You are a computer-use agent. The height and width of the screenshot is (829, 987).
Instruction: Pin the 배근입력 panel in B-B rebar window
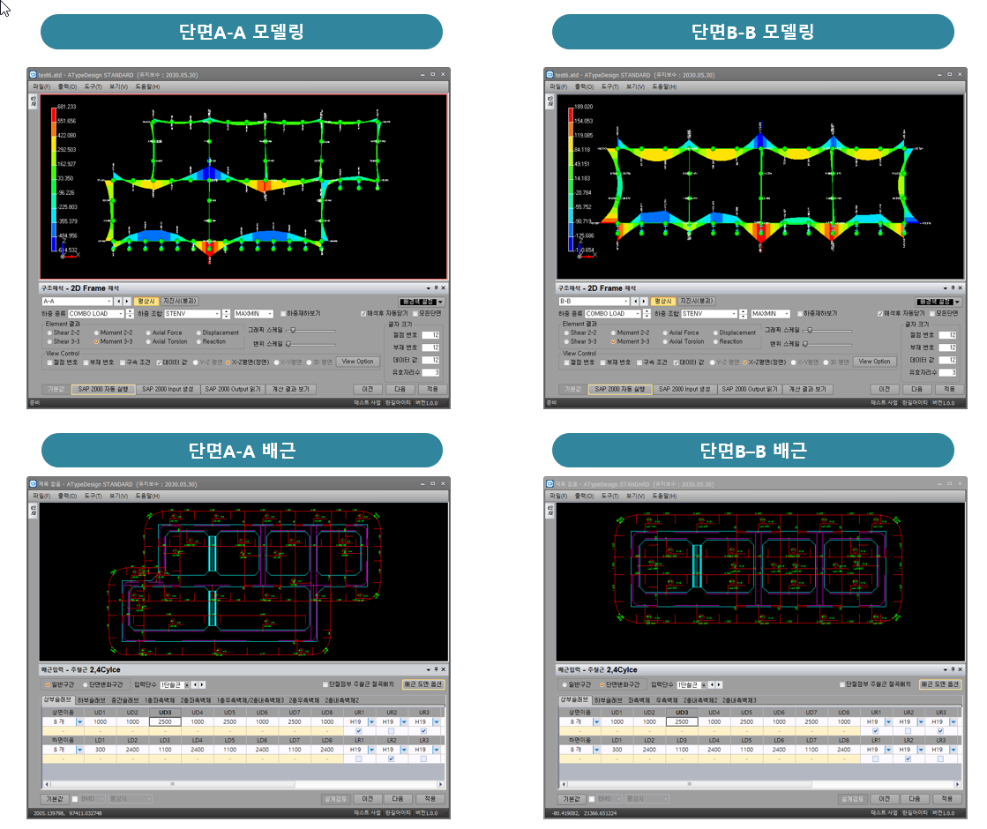[953, 669]
